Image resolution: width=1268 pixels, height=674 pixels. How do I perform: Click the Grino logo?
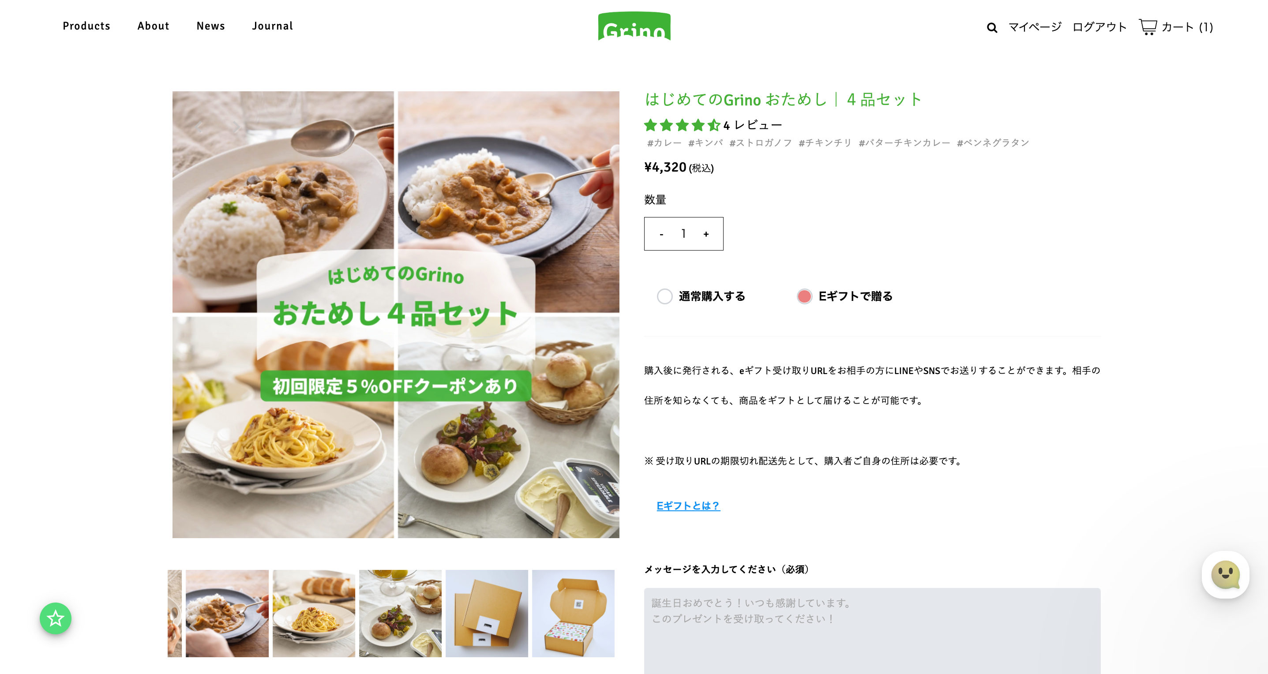(634, 26)
